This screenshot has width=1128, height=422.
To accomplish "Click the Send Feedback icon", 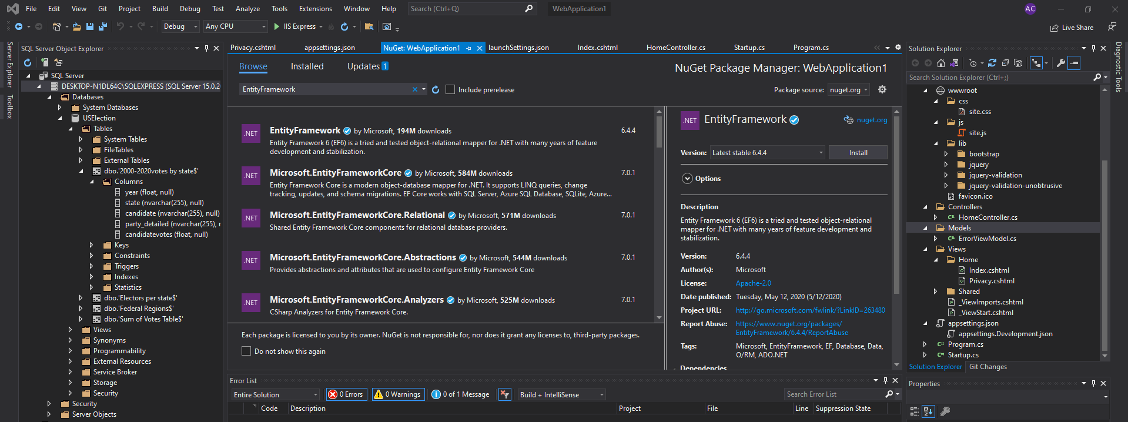I will coord(1112,26).
